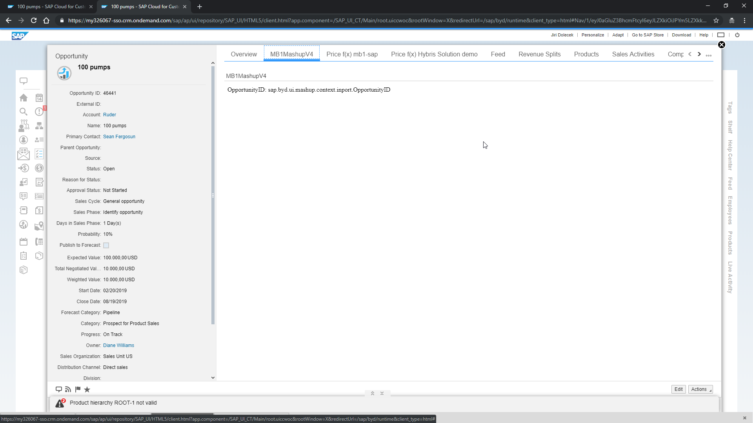Image resolution: width=753 pixels, height=423 pixels.
Task: Enable the Publish to Forecast checkbox
Action: 106,245
